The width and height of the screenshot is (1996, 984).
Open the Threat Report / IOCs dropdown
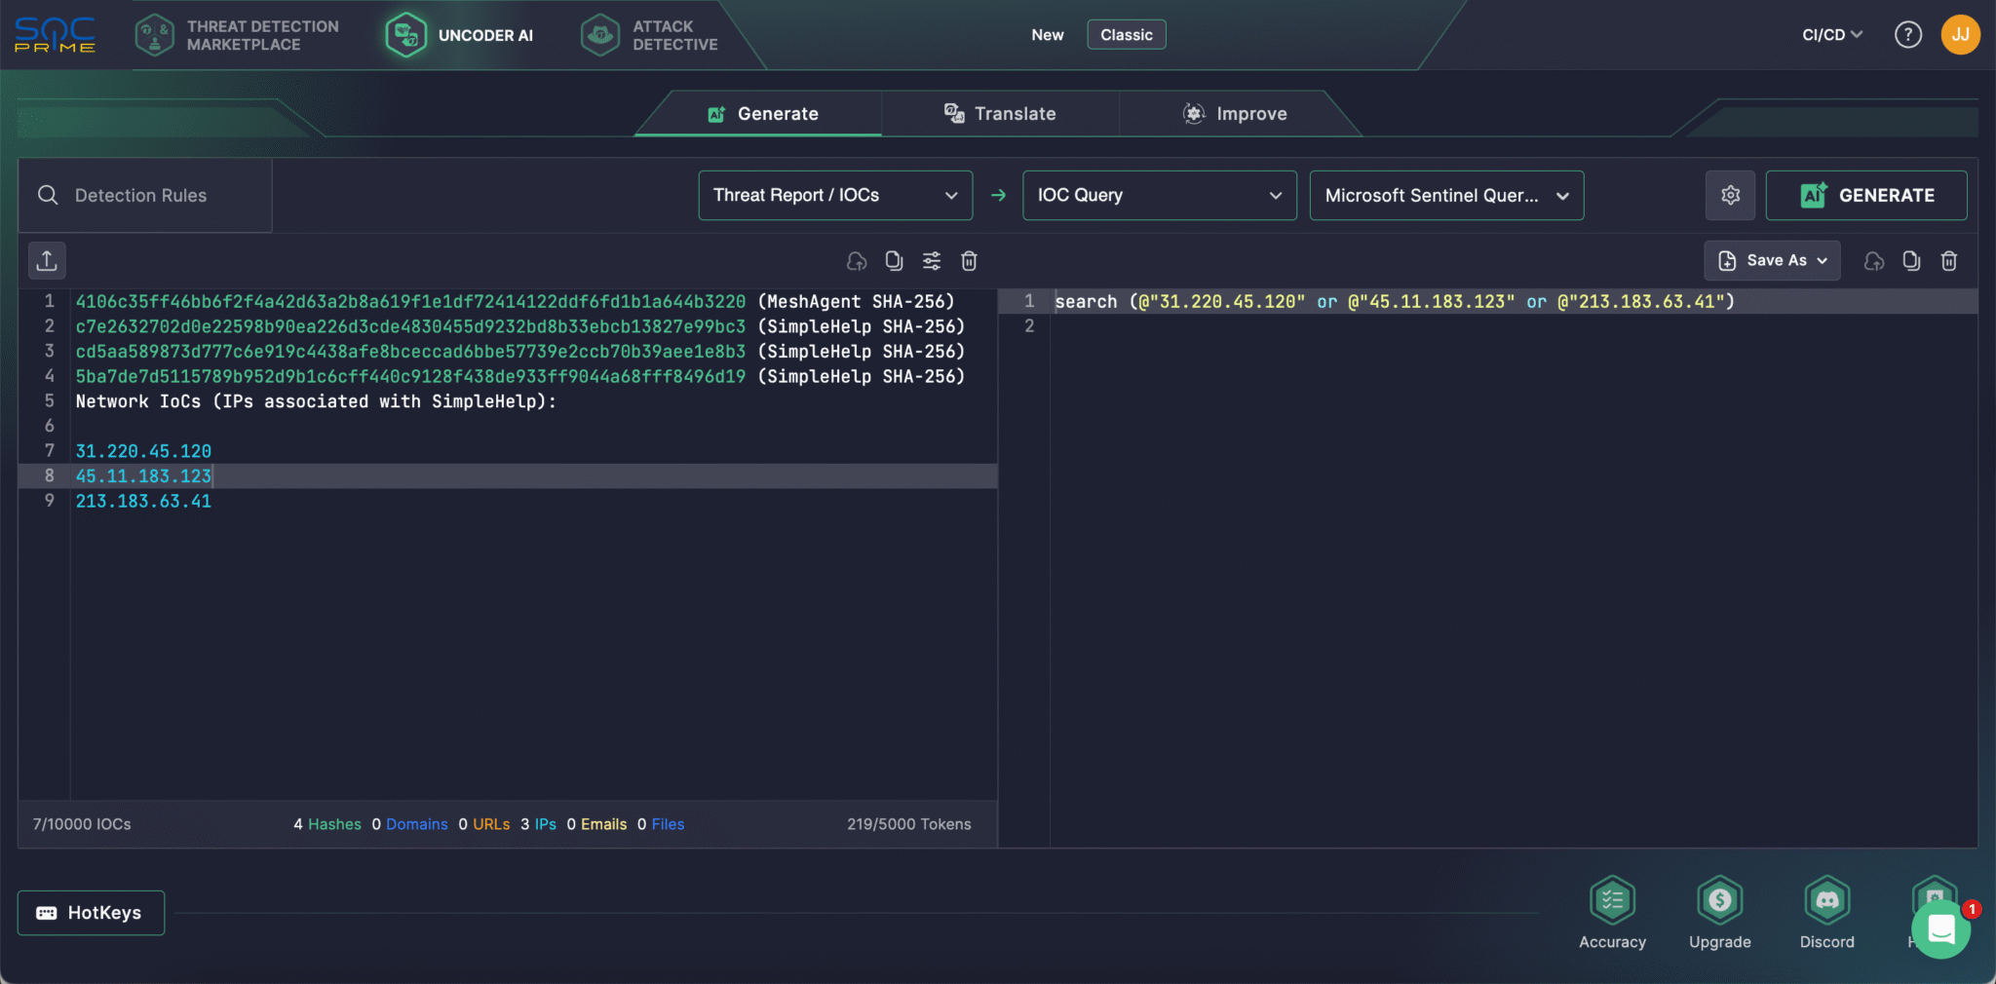[x=834, y=195]
